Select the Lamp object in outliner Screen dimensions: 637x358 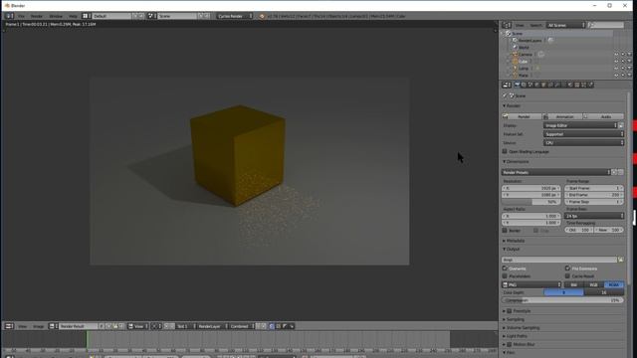[524, 69]
